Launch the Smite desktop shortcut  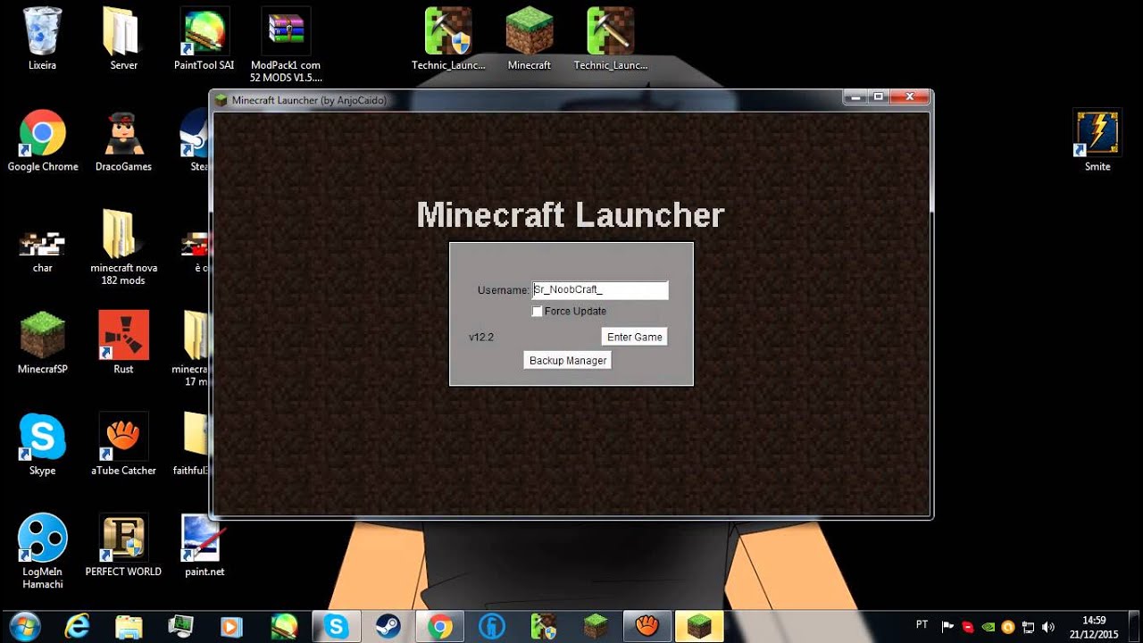tap(1097, 140)
